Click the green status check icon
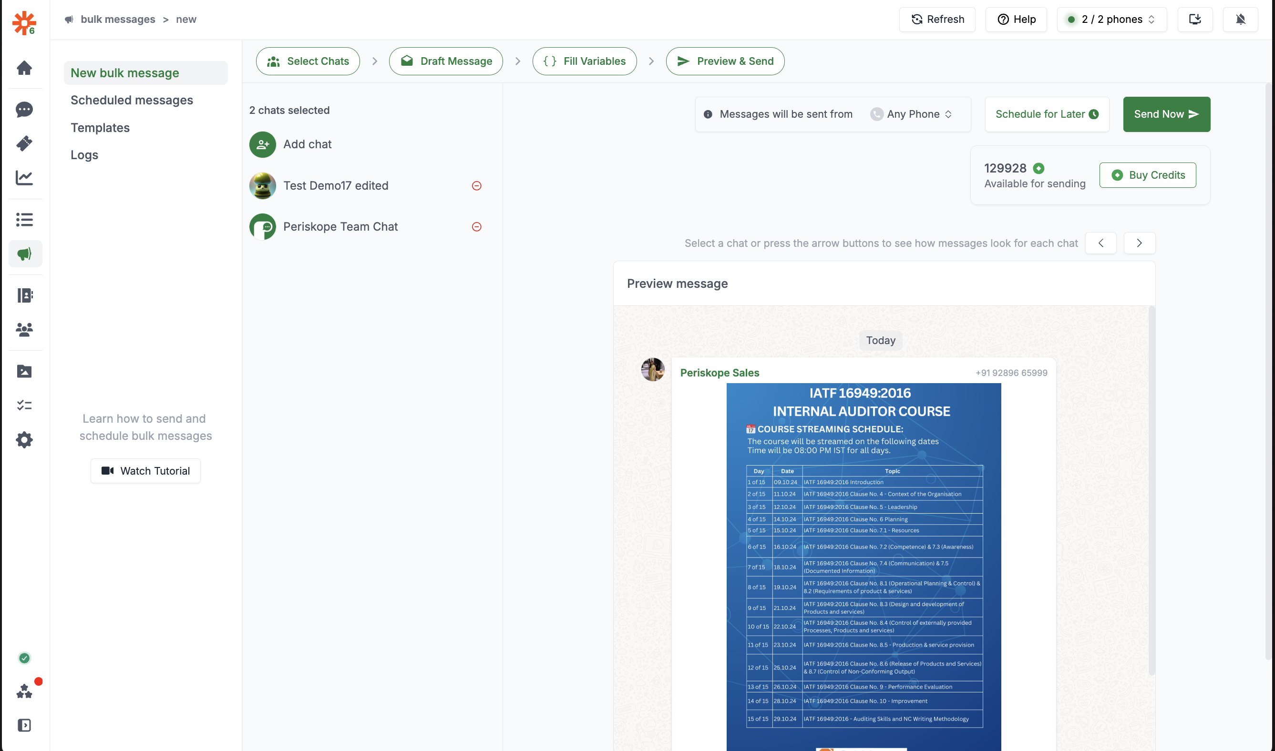 click(x=24, y=658)
